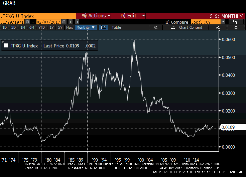This screenshot has width=246, height=177.
Task: Select the 1D range tab
Action: coord(4,27)
